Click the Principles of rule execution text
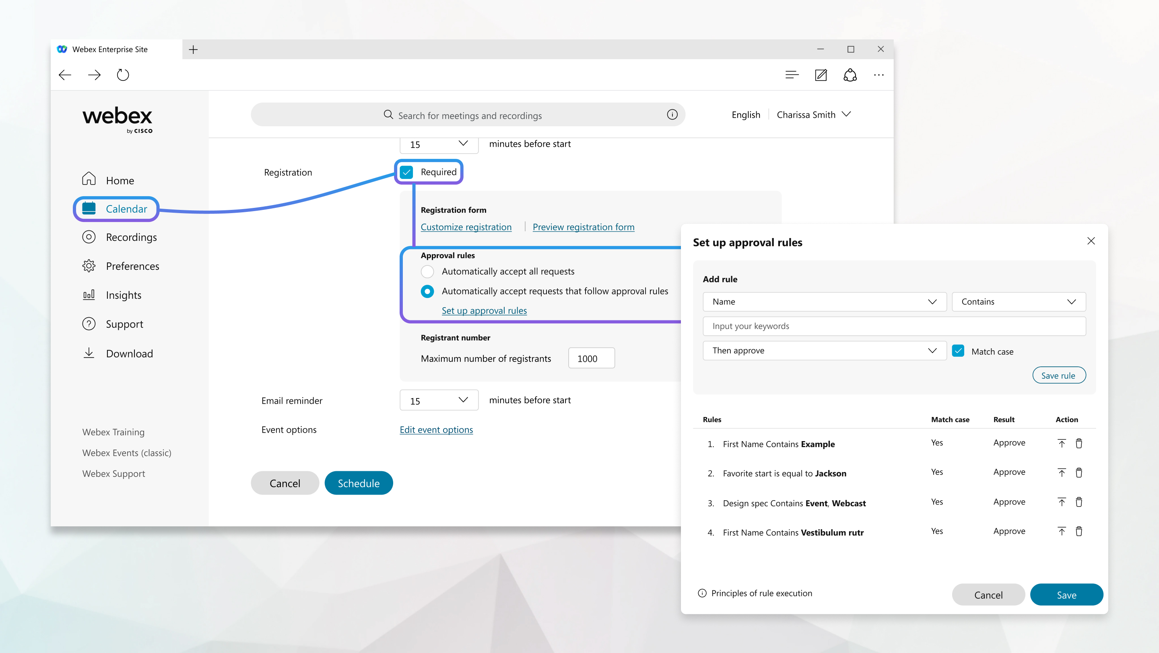The height and width of the screenshot is (653, 1159). [x=762, y=593]
